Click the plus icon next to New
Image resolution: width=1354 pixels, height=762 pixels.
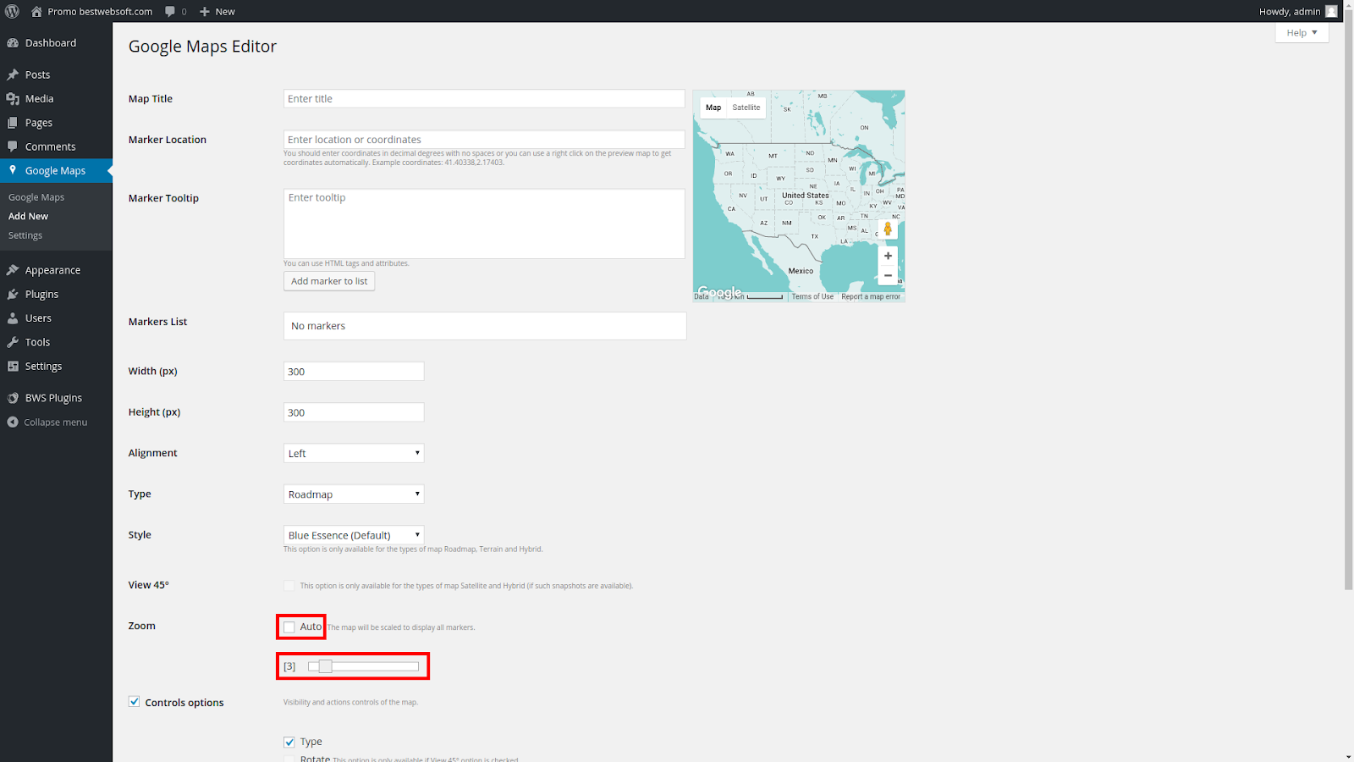[205, 11]
